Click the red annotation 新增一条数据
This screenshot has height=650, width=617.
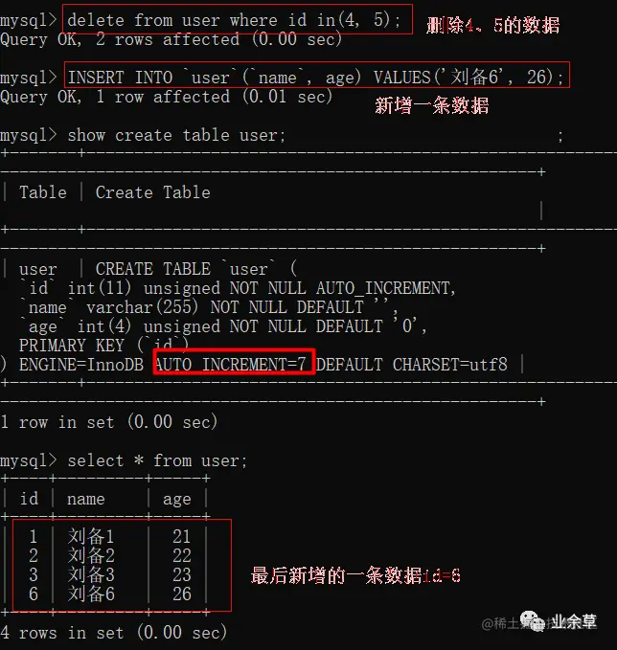pos(432,105)
